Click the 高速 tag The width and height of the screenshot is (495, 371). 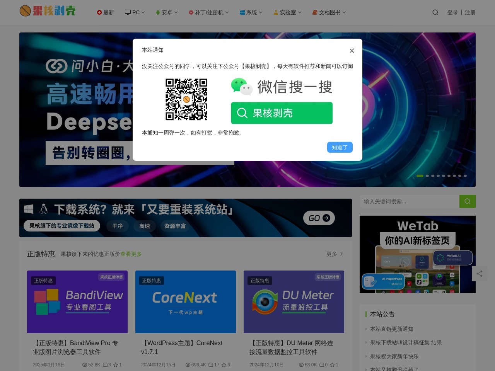(x=145, y=226)
